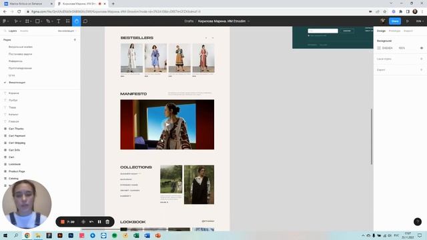This screenshot has height=240, width=427.
Task: Click previous arrow in Bestsellers section
Action: point(206,38)
